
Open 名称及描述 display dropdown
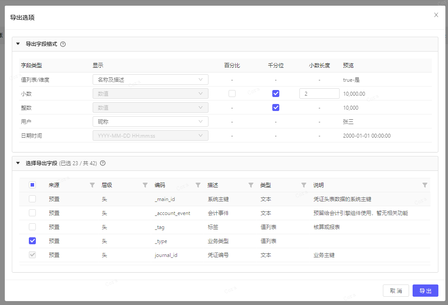150,80
